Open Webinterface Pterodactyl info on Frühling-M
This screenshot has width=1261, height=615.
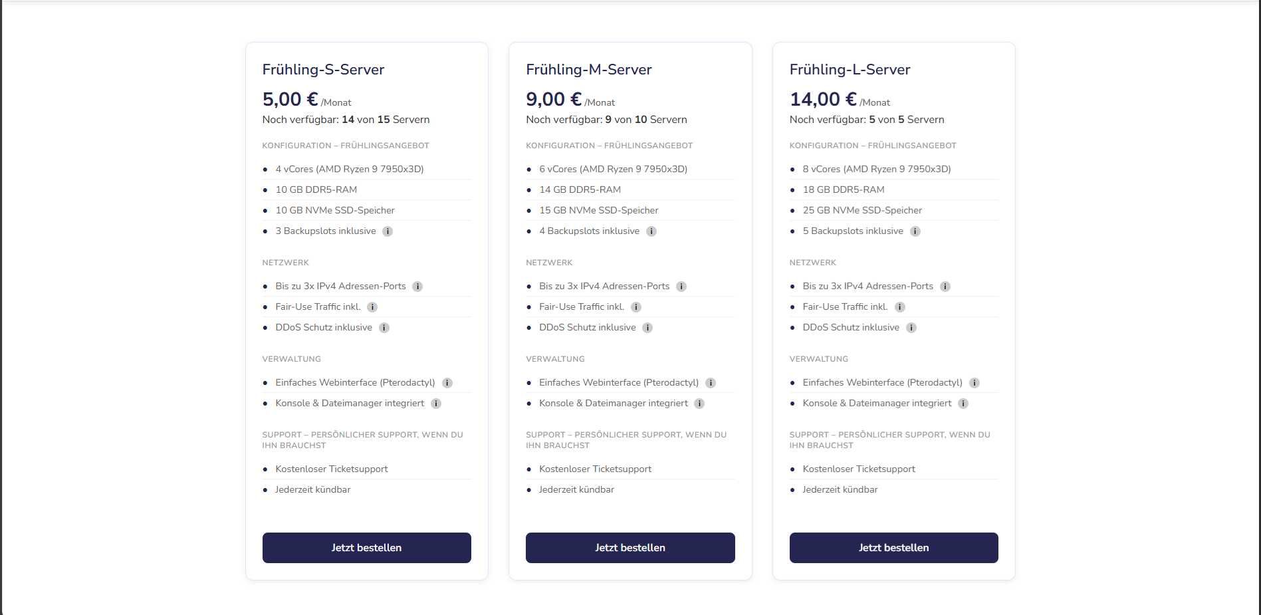tap(711, 382)
